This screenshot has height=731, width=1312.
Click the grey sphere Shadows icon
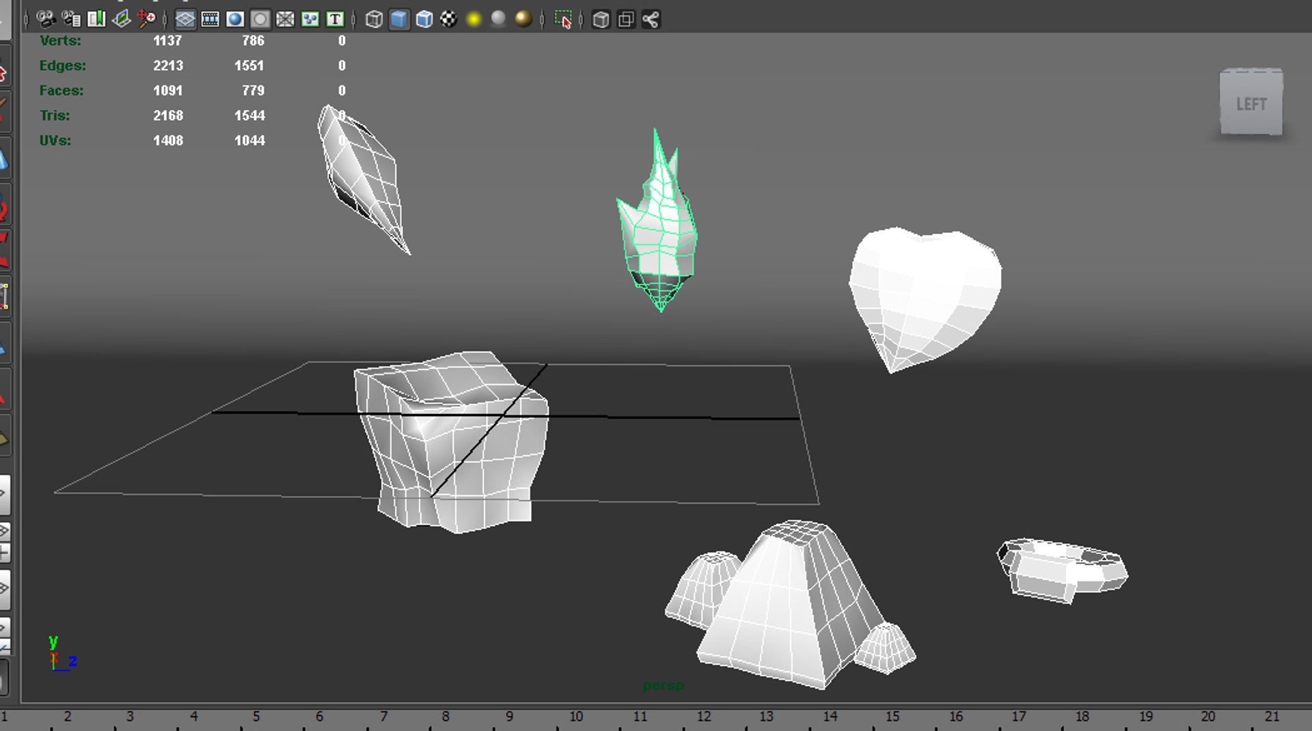[x=499, y=19]
